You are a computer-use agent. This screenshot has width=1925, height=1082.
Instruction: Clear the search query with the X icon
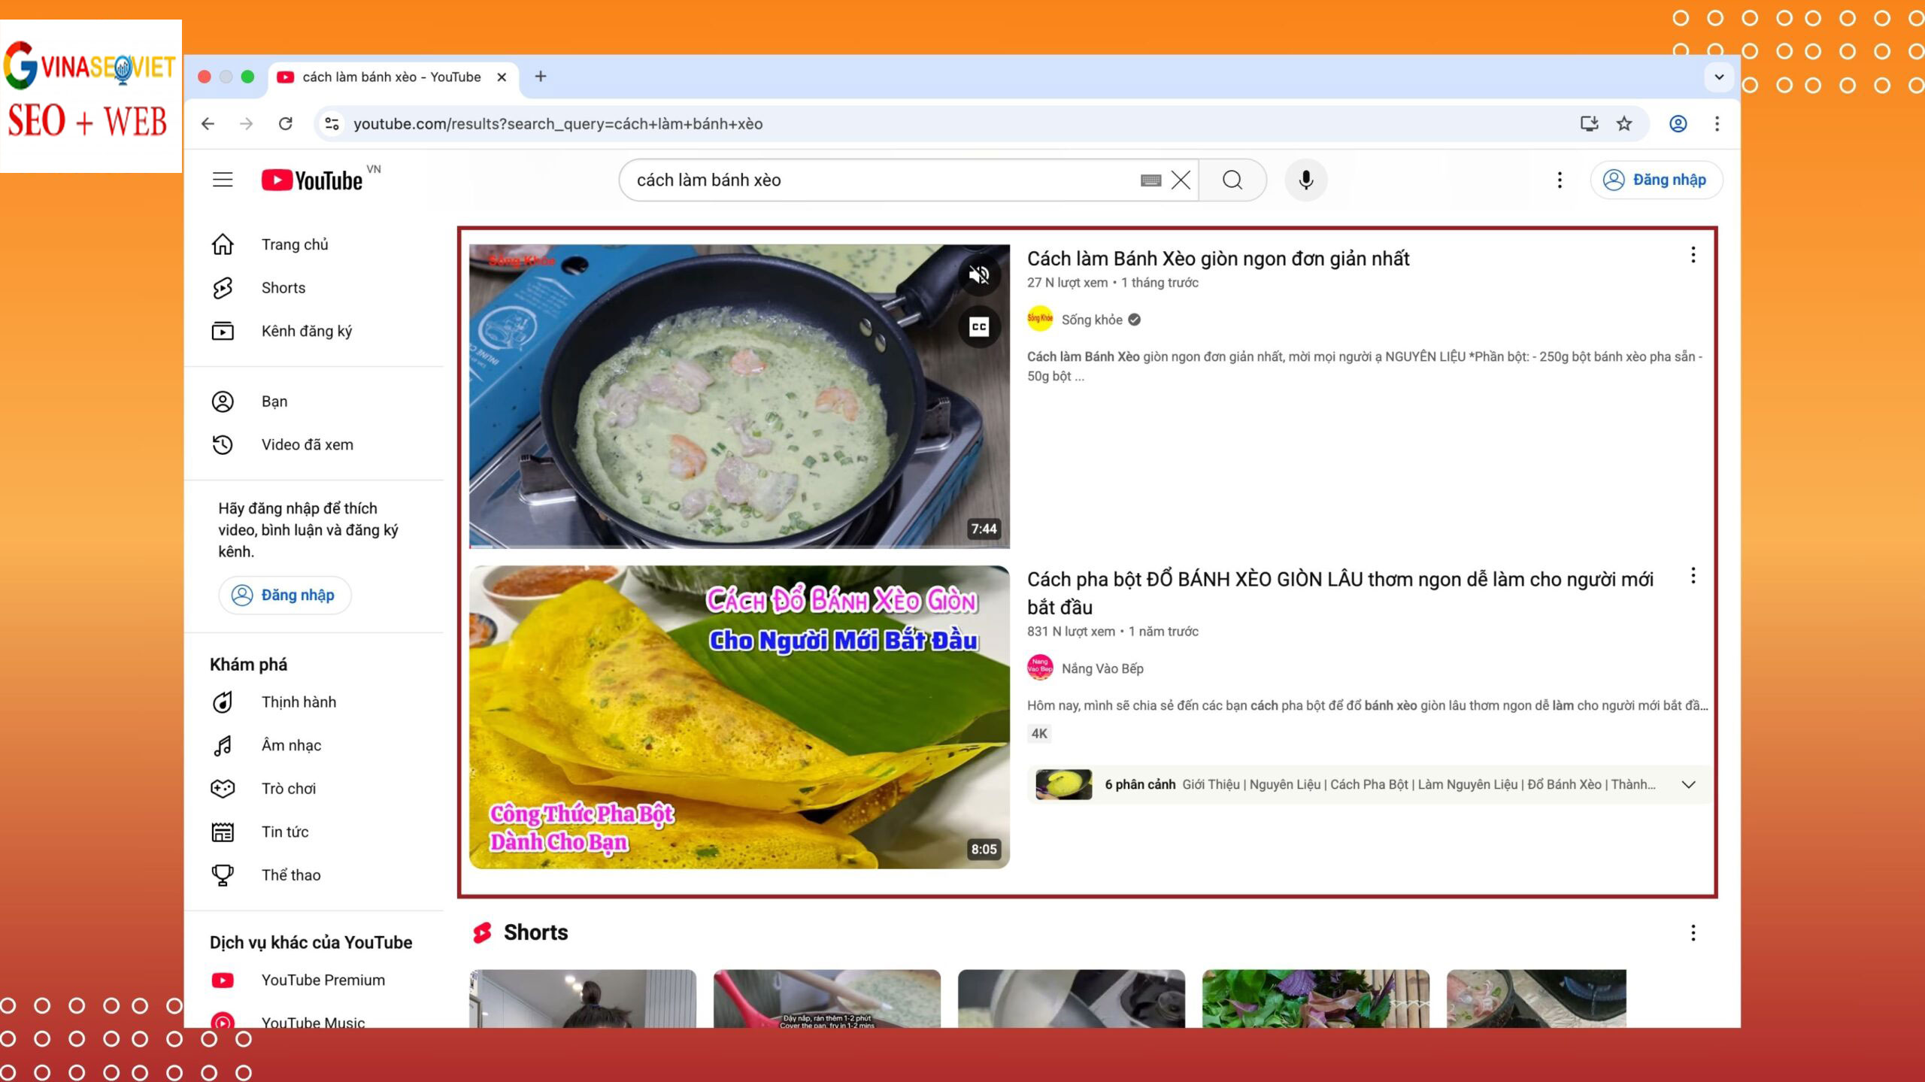1180,180
